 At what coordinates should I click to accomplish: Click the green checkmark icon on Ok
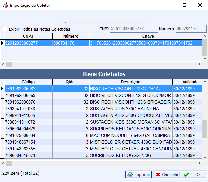[x=187, y=175]
